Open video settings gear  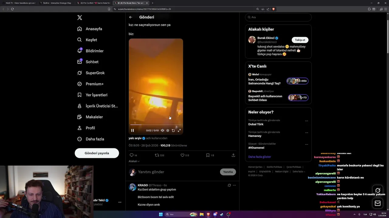pyautogui.click(x=168, y=130)
